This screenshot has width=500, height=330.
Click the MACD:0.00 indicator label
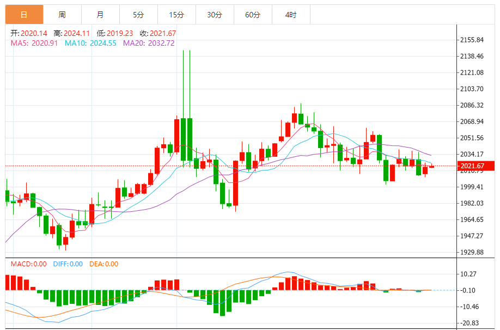coord(29,264)
